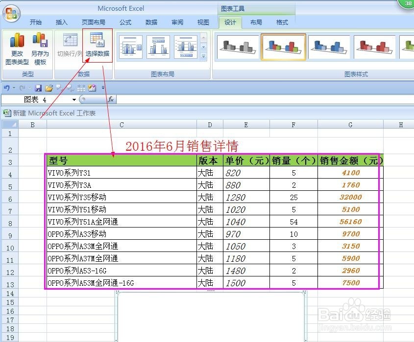Apply the third chart layout thumbnail

pos(186,47)
